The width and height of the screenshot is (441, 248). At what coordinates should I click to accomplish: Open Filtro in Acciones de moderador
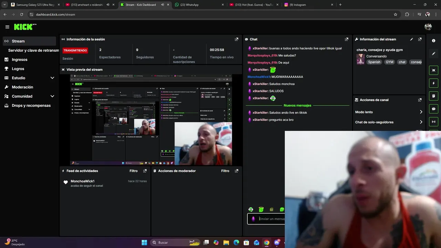pyautogui.click(x=225, y=171)
